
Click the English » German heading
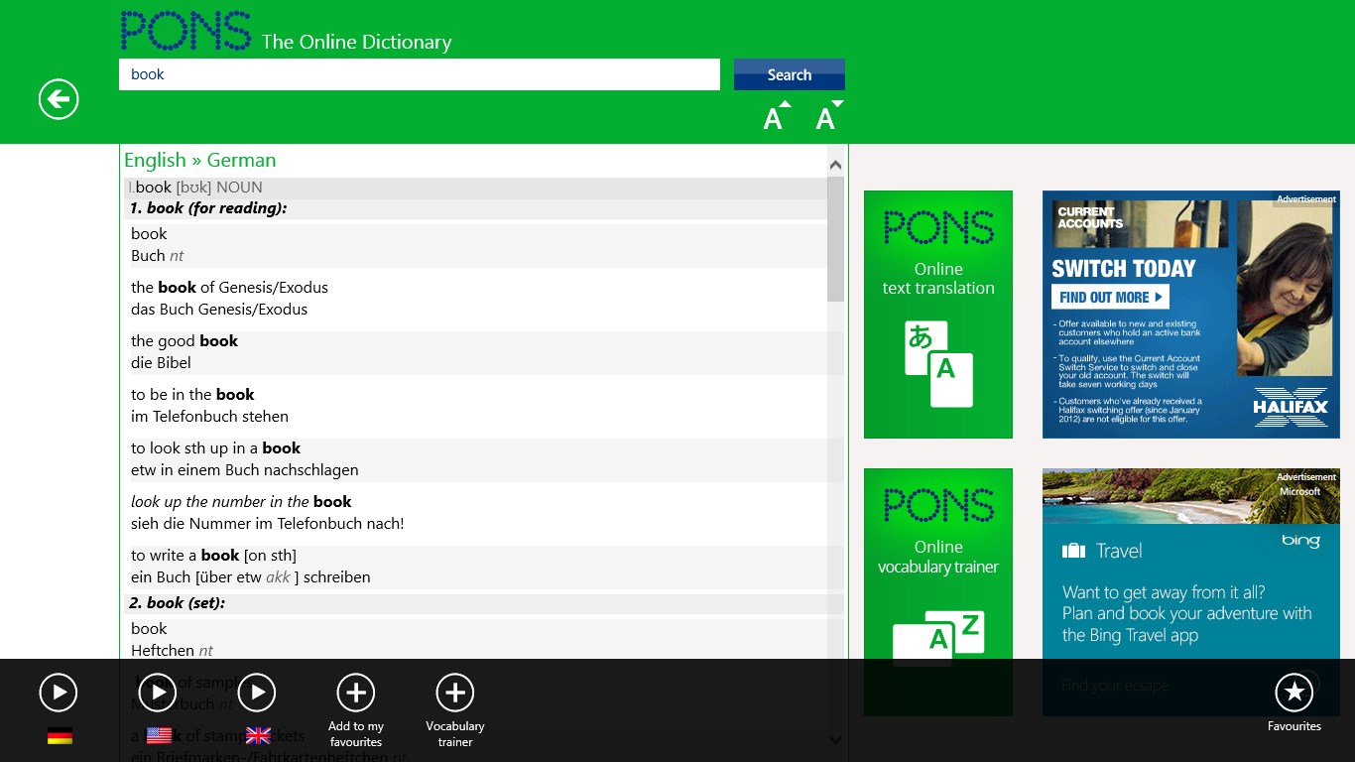(200, 161)
